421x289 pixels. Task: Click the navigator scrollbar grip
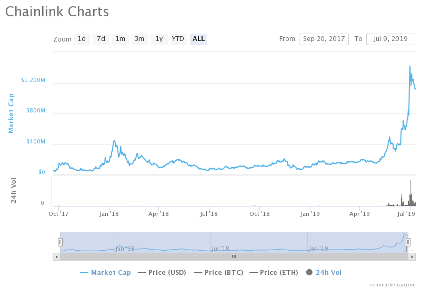(234, 257)
